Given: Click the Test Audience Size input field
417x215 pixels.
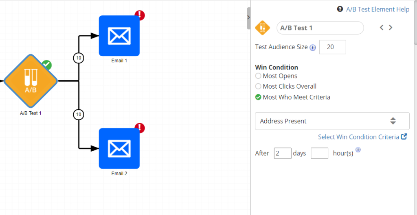Looking at the screenshot, I should tap(333, 47).
